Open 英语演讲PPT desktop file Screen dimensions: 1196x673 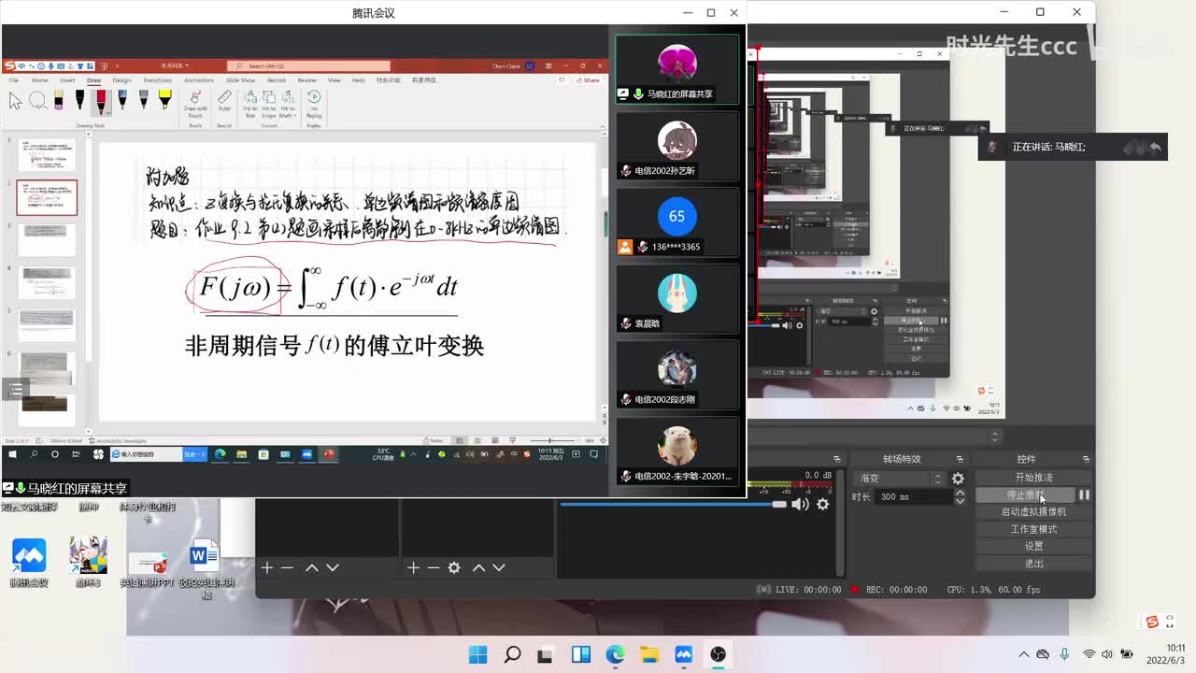click(148, 569)
